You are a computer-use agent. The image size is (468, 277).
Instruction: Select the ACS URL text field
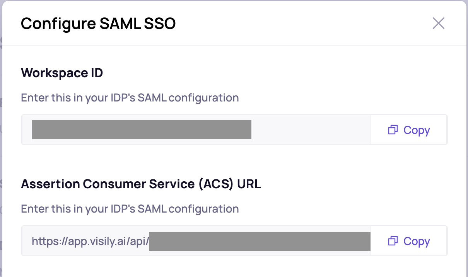tap(196, 241)
